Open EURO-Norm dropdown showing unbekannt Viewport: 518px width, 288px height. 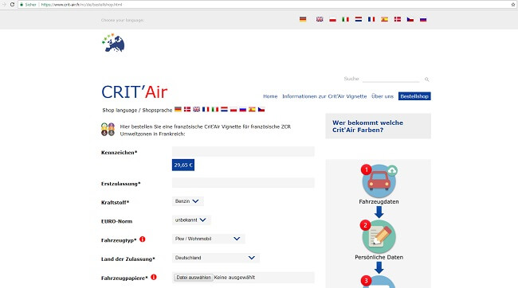tap(191, 220)
